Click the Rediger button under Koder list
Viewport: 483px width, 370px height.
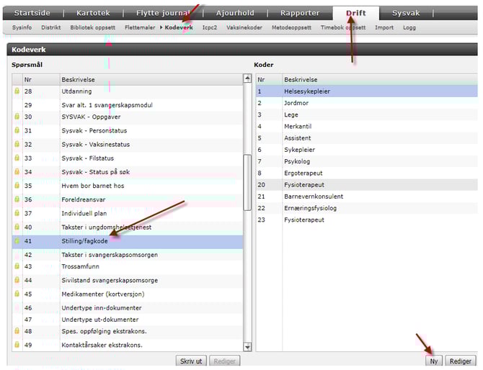coord(460,361)
